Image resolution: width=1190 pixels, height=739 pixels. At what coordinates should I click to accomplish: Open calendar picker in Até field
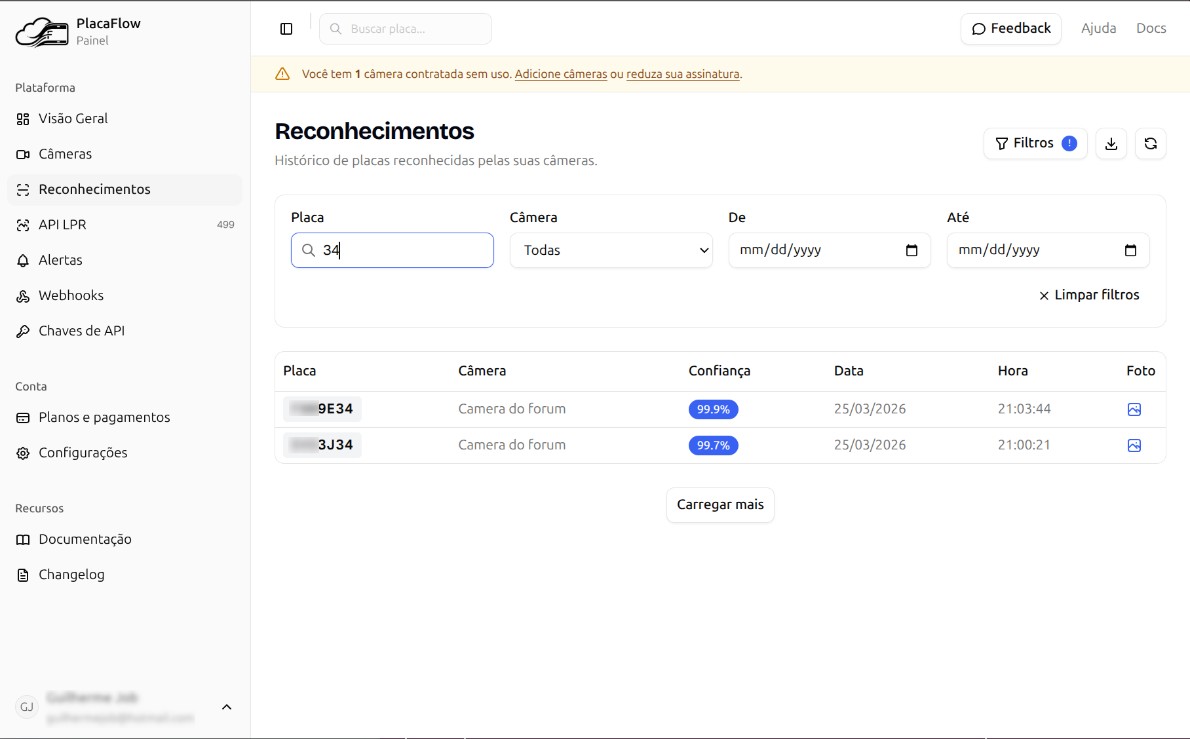click(1130, 250)
